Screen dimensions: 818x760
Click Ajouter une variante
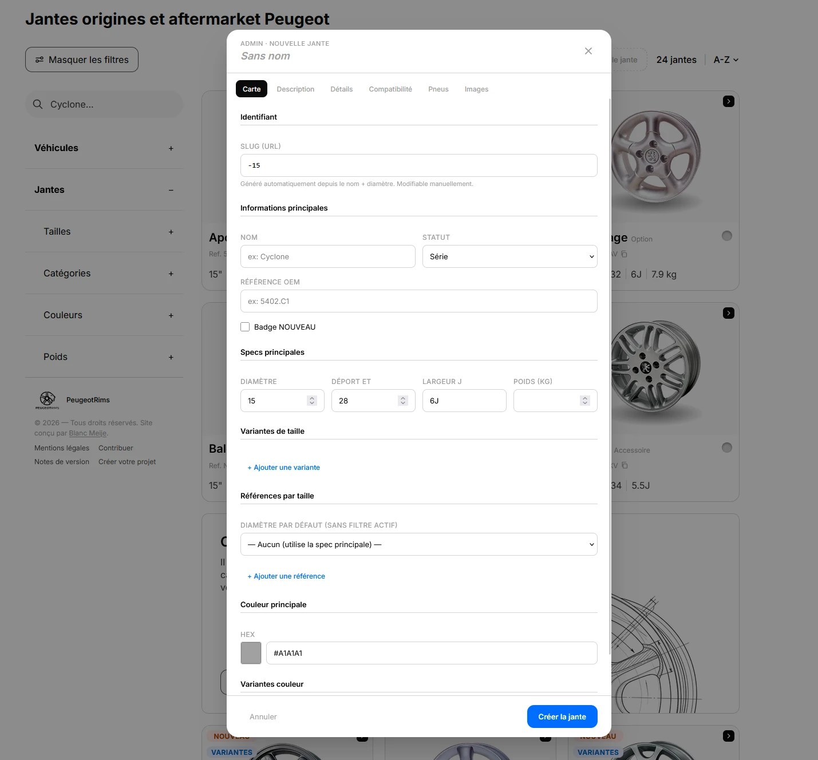283,468
